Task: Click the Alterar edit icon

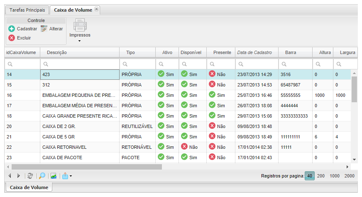Action: click(x=44, y=29)
